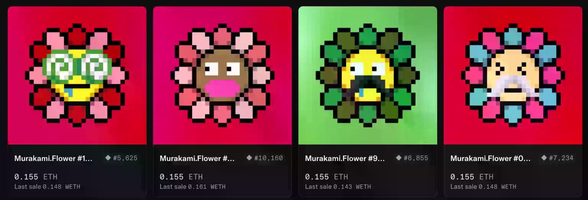Select the rarity rank badge #5,625
The width and height of the screenshot is (588, 200).
pos(121,158)
